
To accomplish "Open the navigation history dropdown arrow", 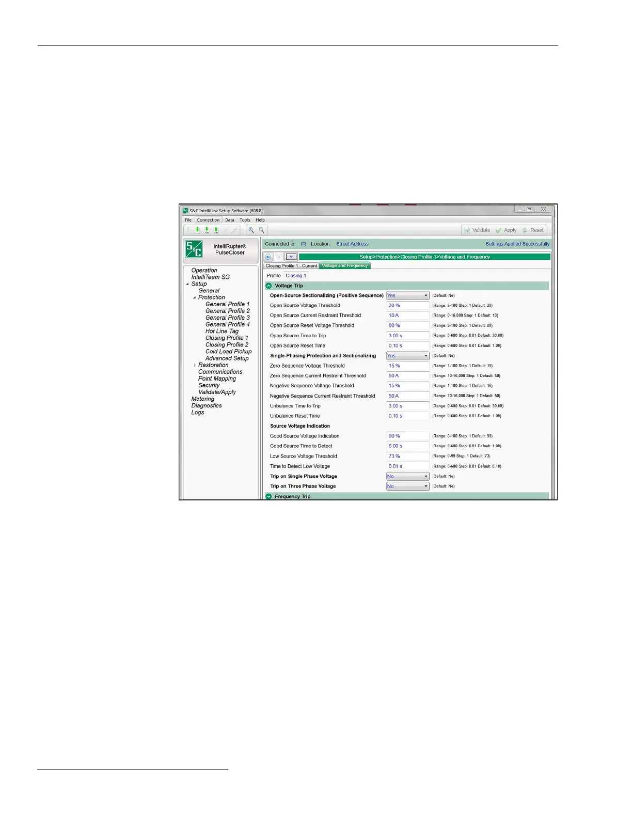I will coord(291,257).
